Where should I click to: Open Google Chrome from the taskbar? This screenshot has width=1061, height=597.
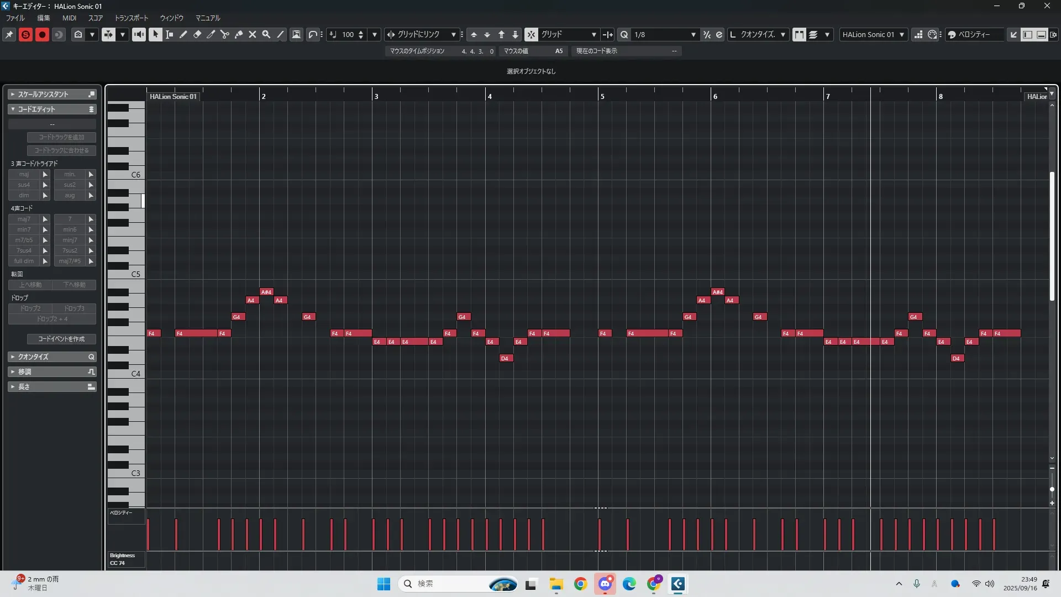tap(580, 584)
